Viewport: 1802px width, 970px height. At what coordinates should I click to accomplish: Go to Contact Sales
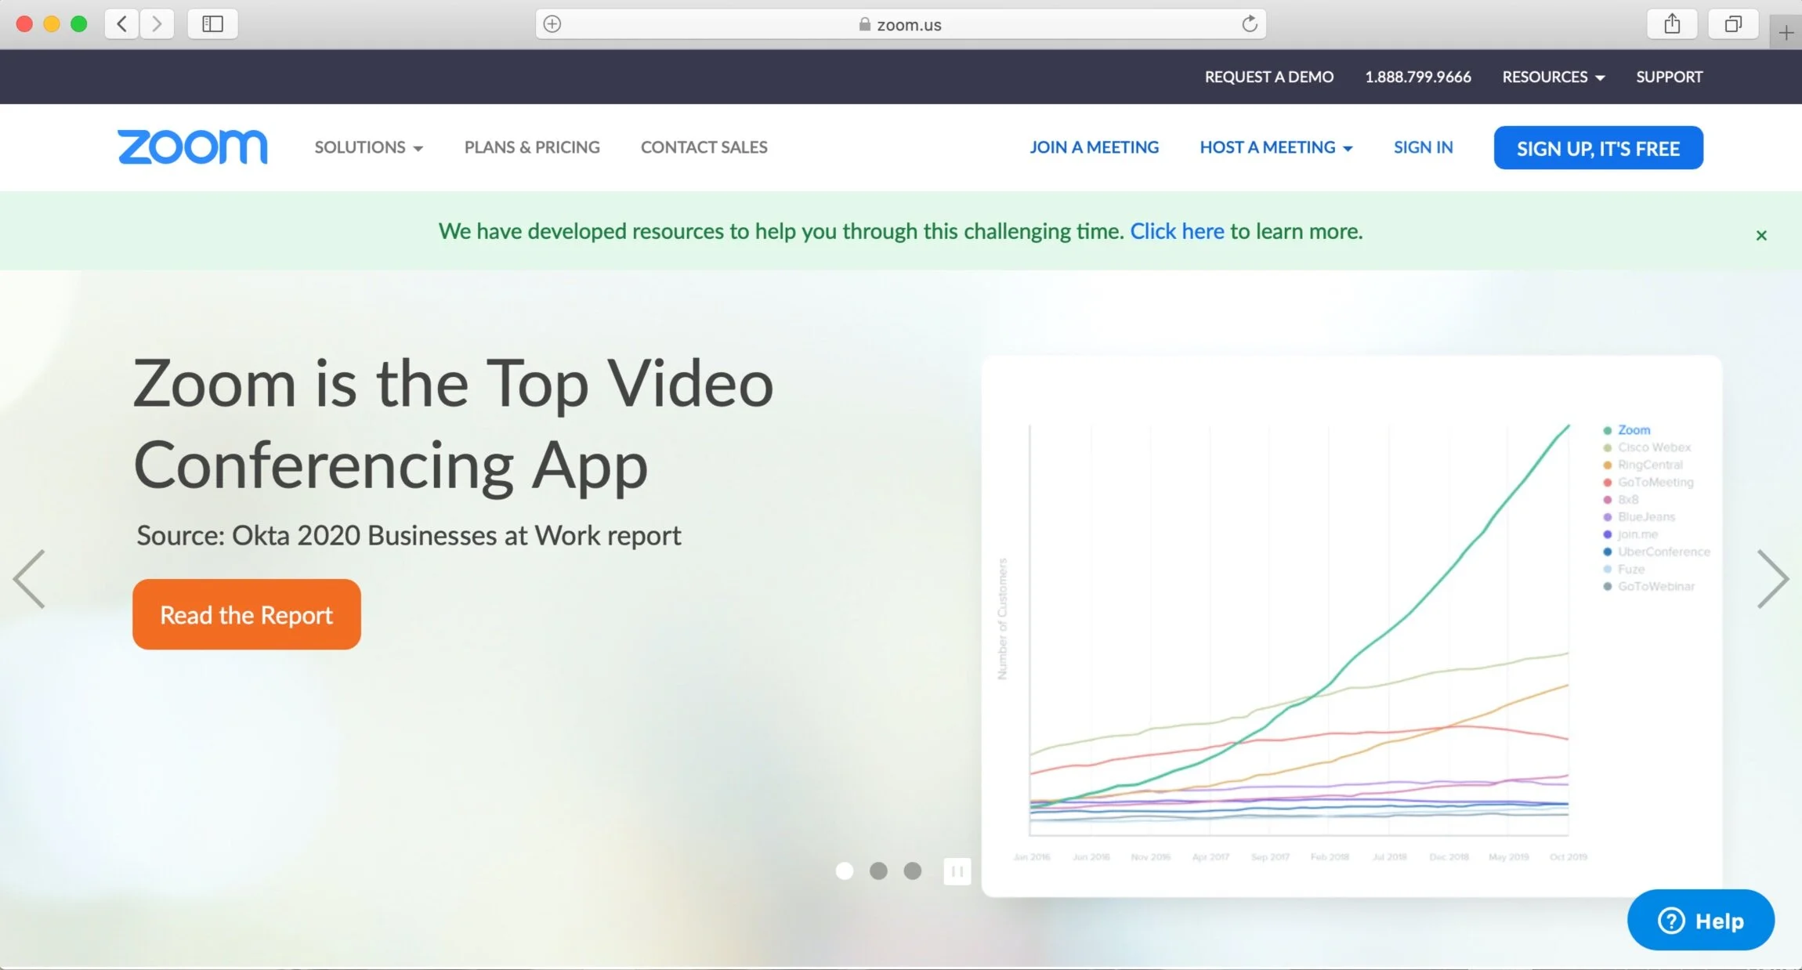tap(704, 147)
